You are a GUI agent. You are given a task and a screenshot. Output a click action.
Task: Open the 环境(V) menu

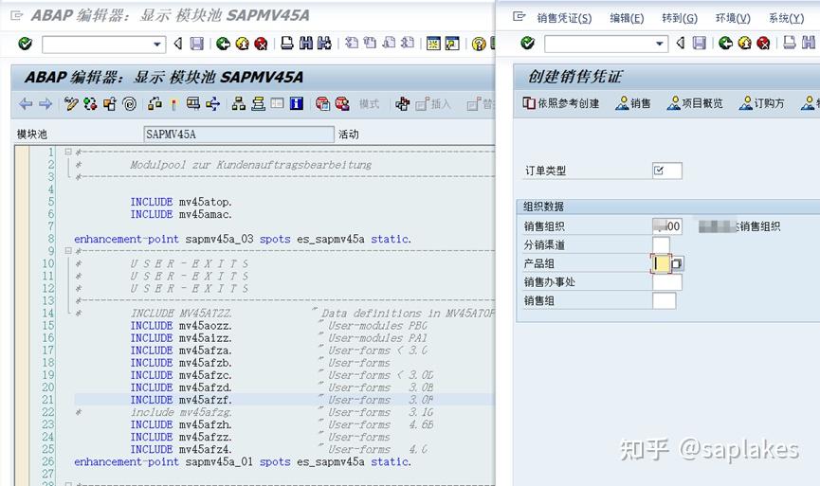pos(733,18)
